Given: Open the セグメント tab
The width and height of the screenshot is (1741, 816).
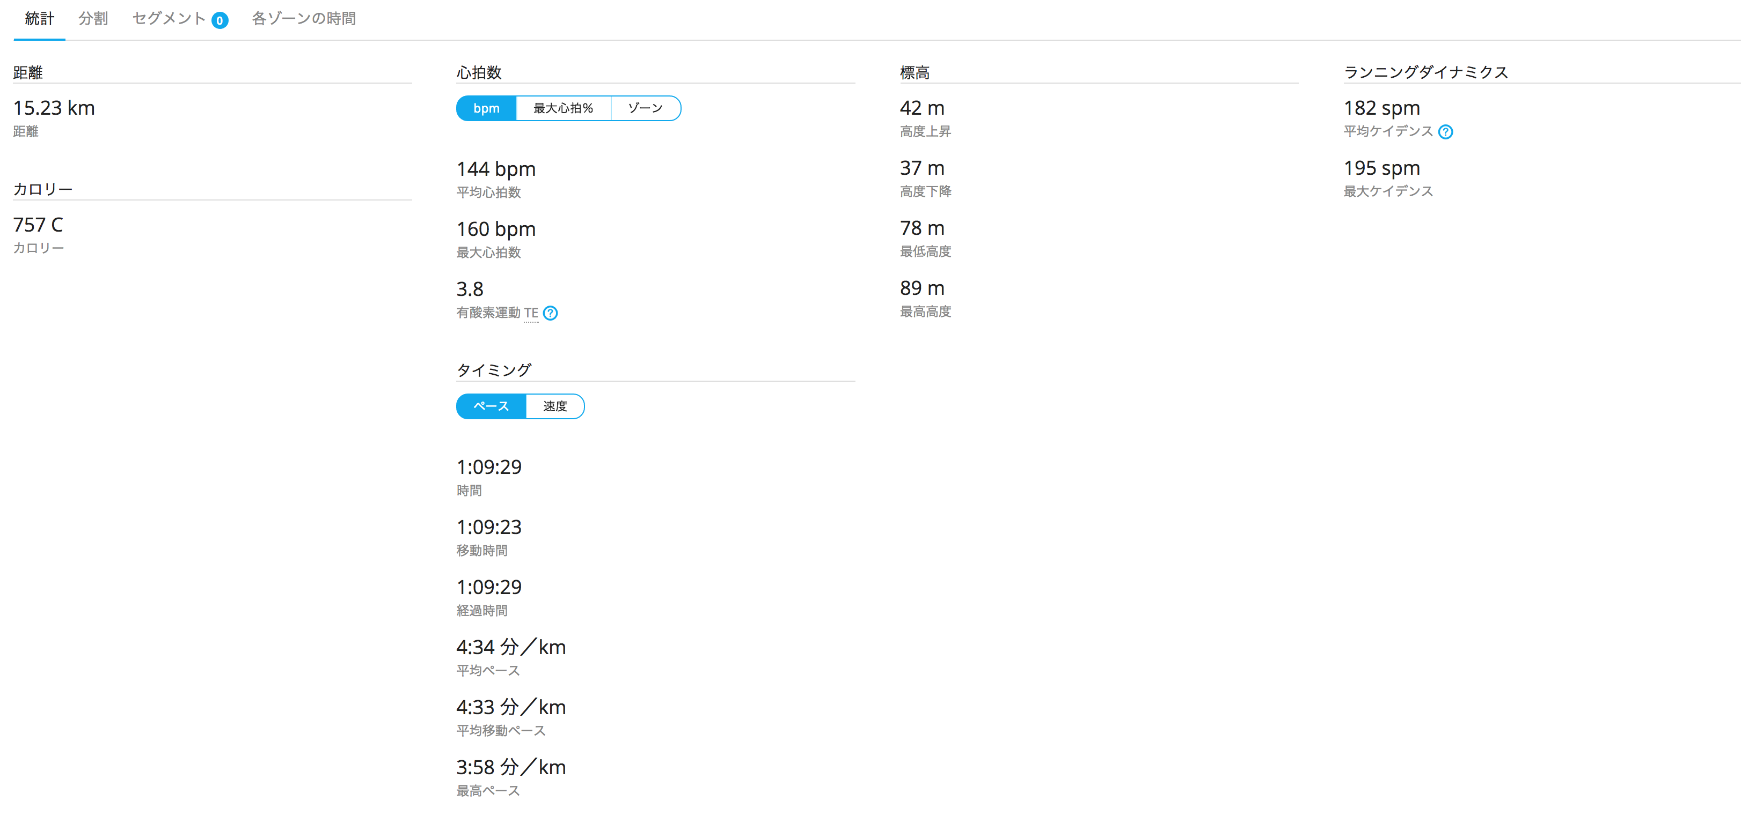Looking at the screenshot, I should pos(169,19).
